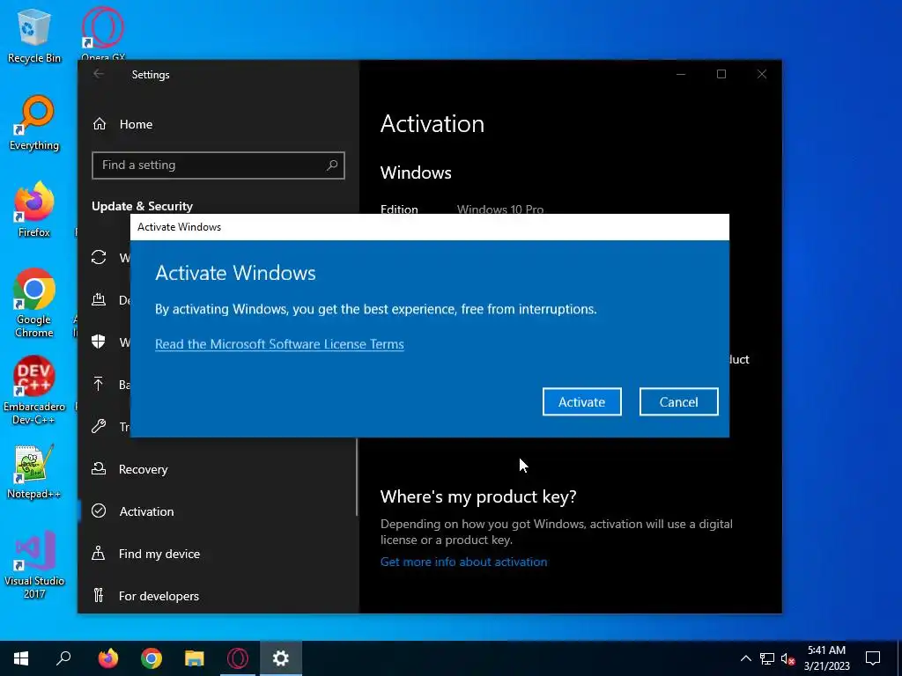Launch Firefox from the taskbar
The width and height of the screenshot is (902, 676).
(x=108, y=658)
